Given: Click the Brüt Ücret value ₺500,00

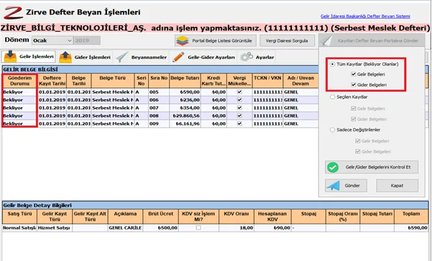Looking at the screenshot, I should click(x=160, y=228).
